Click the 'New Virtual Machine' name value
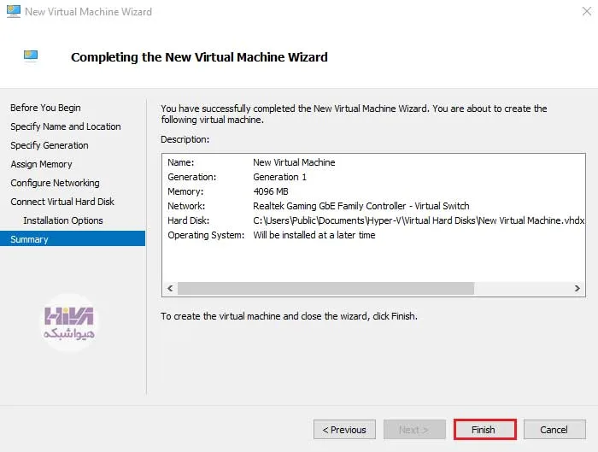The height and width of the screenshot is (452, 598). pyautogui.click(x=294, y=162)
